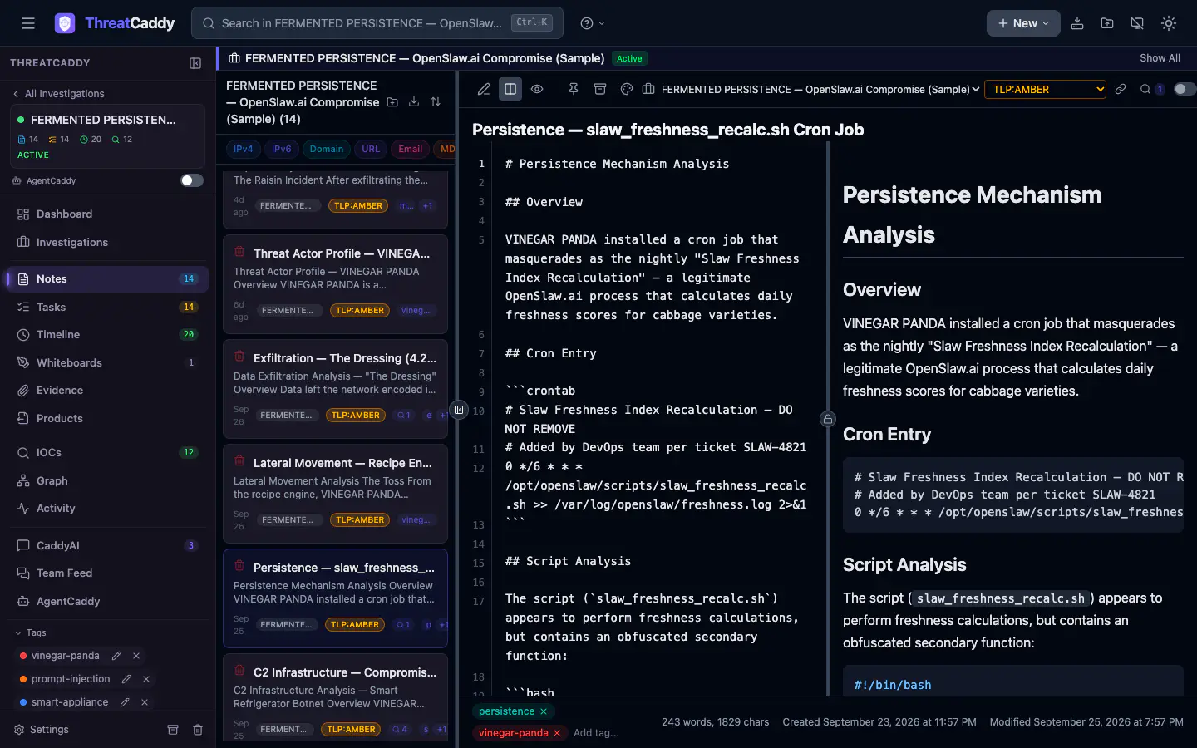Toggle the hamburger sidebar menu
The width and height of the screenshot is (1197, 748).
(28, 23)
